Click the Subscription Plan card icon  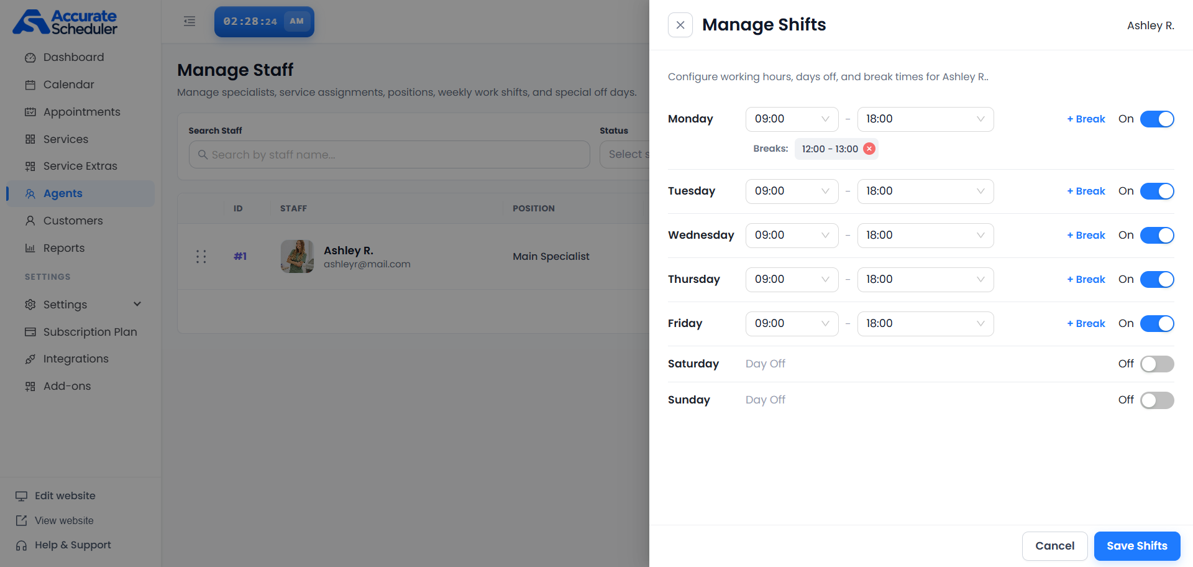click(x=30, y=332)
